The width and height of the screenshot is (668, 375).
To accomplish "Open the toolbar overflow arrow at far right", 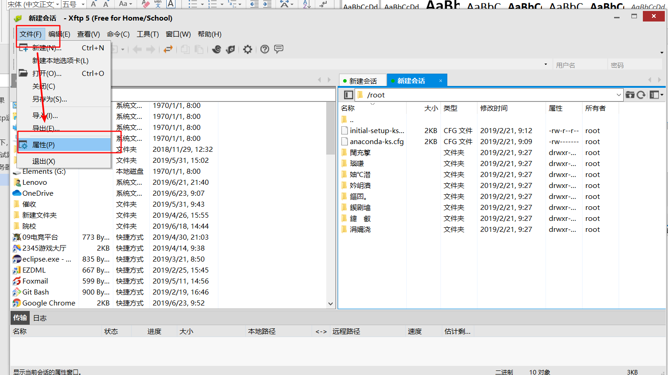I will [x=662, y=53].
